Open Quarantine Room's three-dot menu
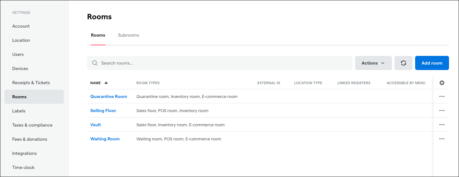The height and width of the screenshot is (177, 459). (x=442, y=96)
